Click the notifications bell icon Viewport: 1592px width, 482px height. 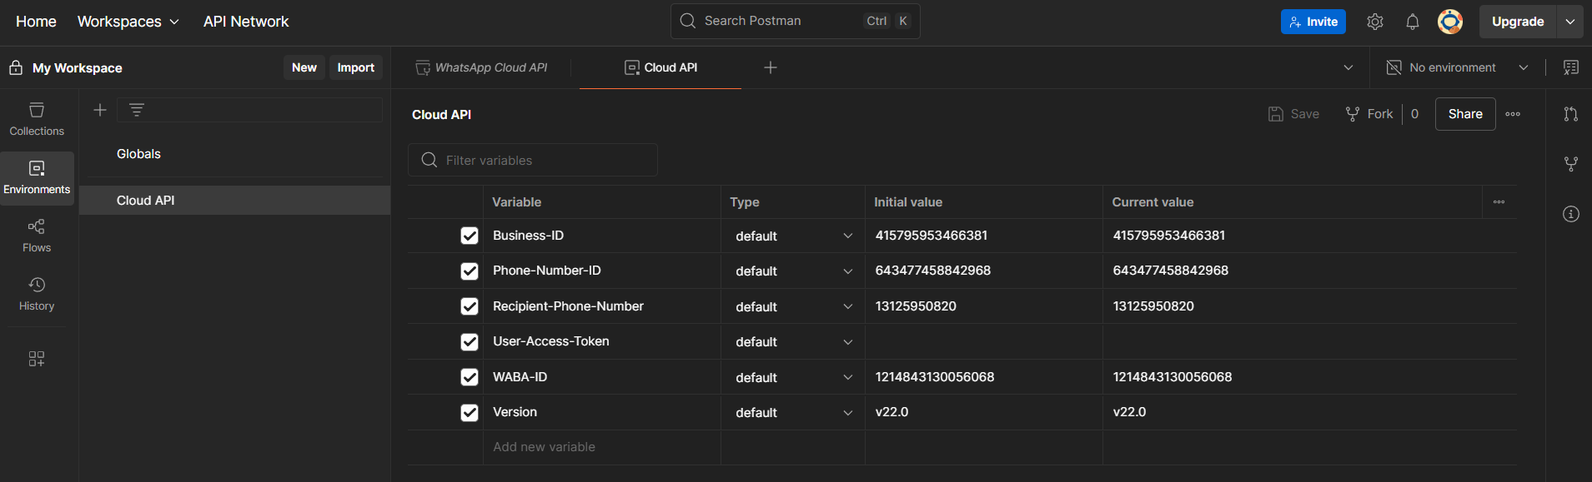click(x=1412, y=22)
